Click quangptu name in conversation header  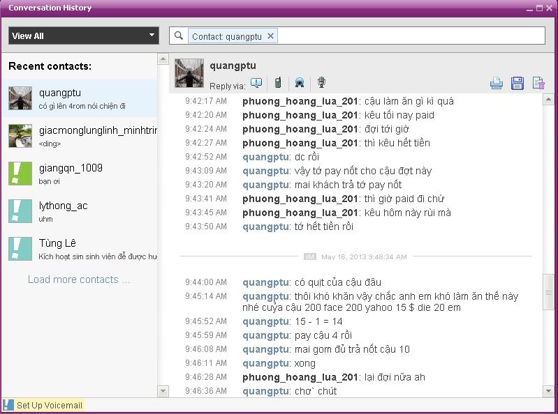(233, 66)
